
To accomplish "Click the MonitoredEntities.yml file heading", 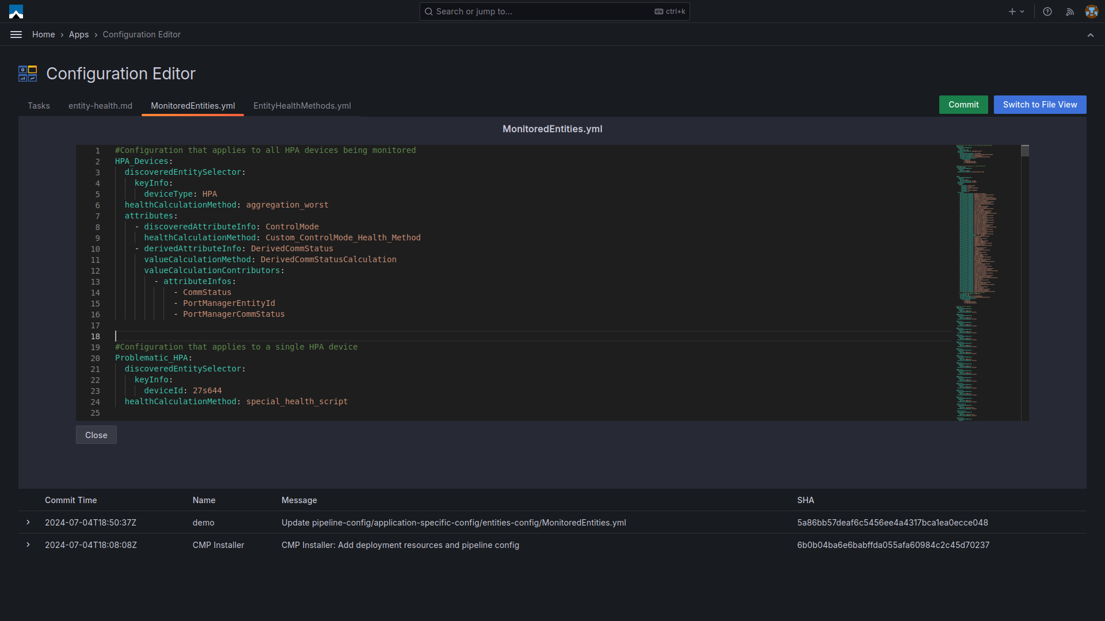I will click(x=552, y=129).
